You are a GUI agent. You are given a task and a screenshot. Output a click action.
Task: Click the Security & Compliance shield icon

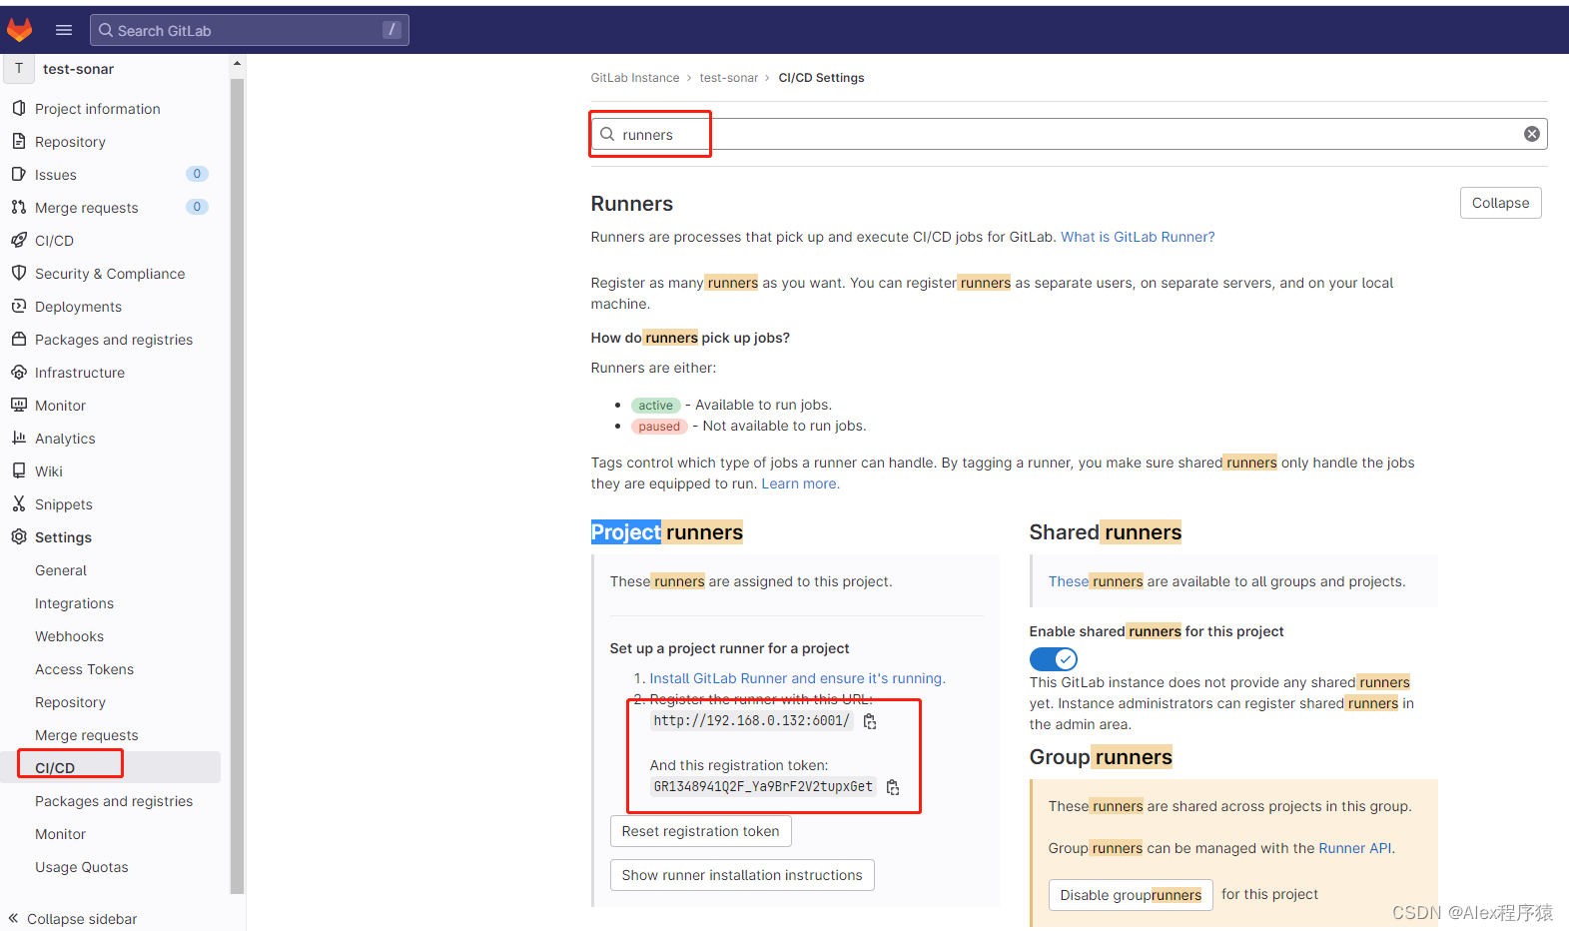[x=19, y=273]
